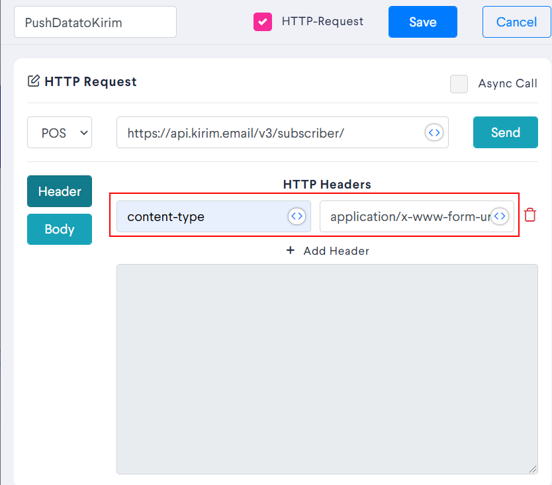Click the plus icon next to Add Header
Screen dimensions: 552x485
point(290,250)
